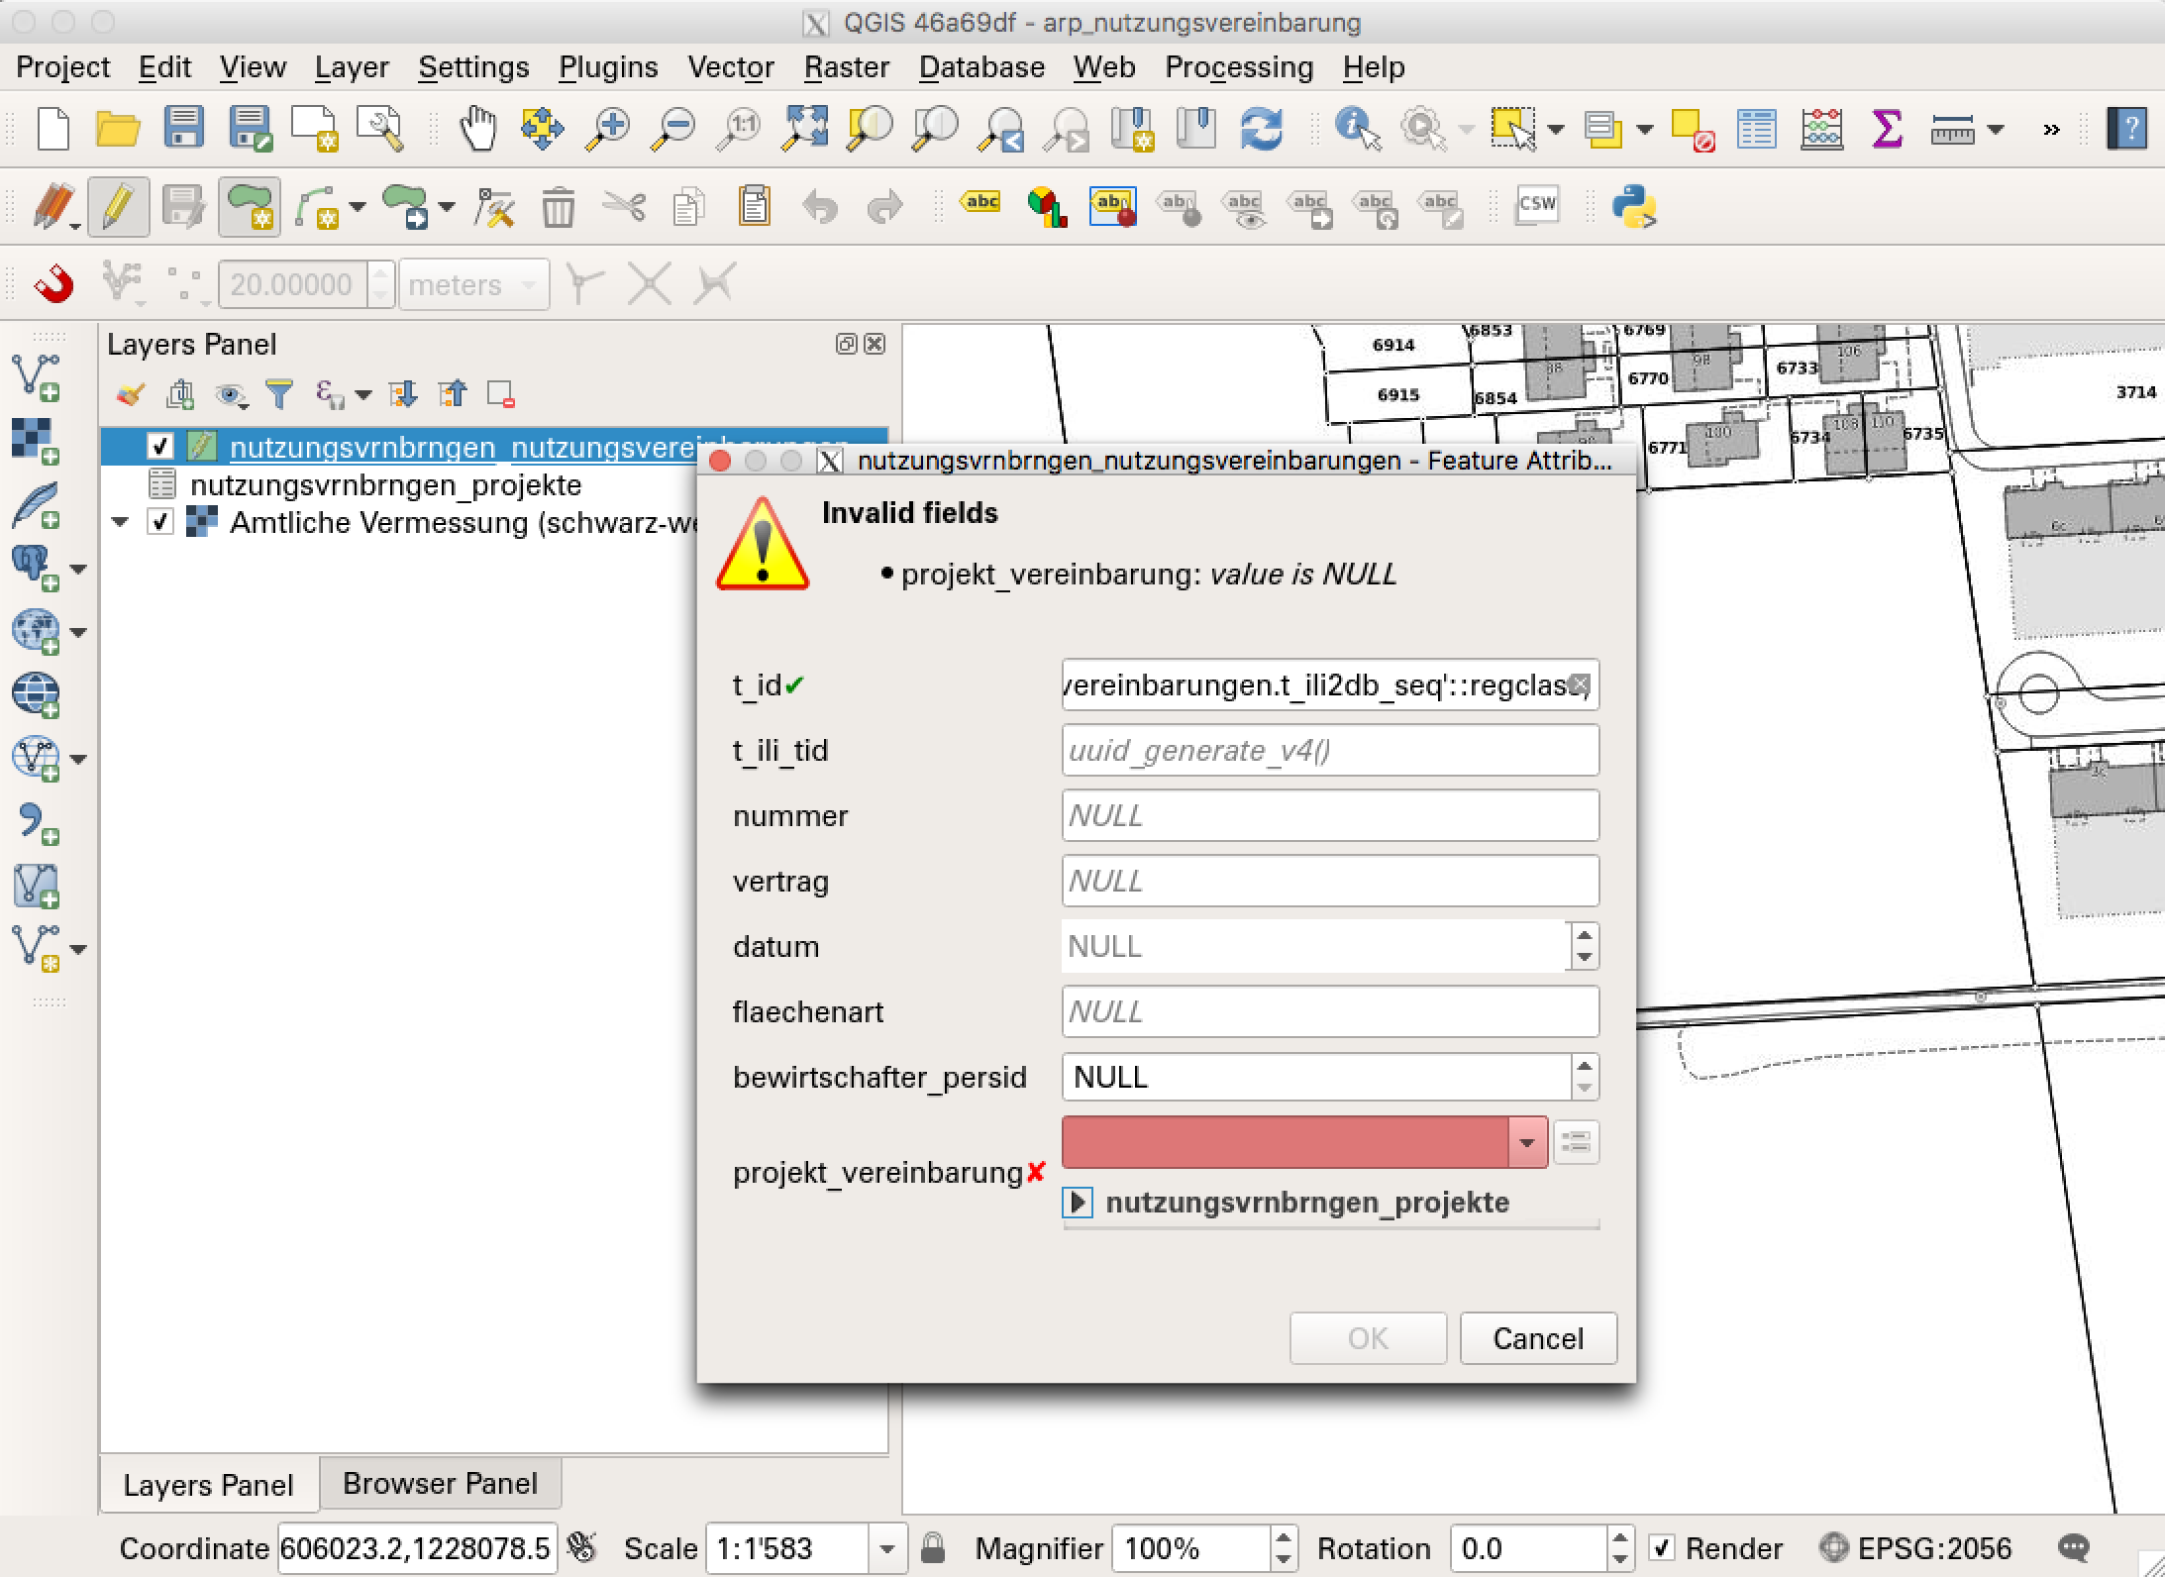
Task: Uncheck the nutzungsvereinbarungen layer visibility checkbox
Action: [159, 447]
